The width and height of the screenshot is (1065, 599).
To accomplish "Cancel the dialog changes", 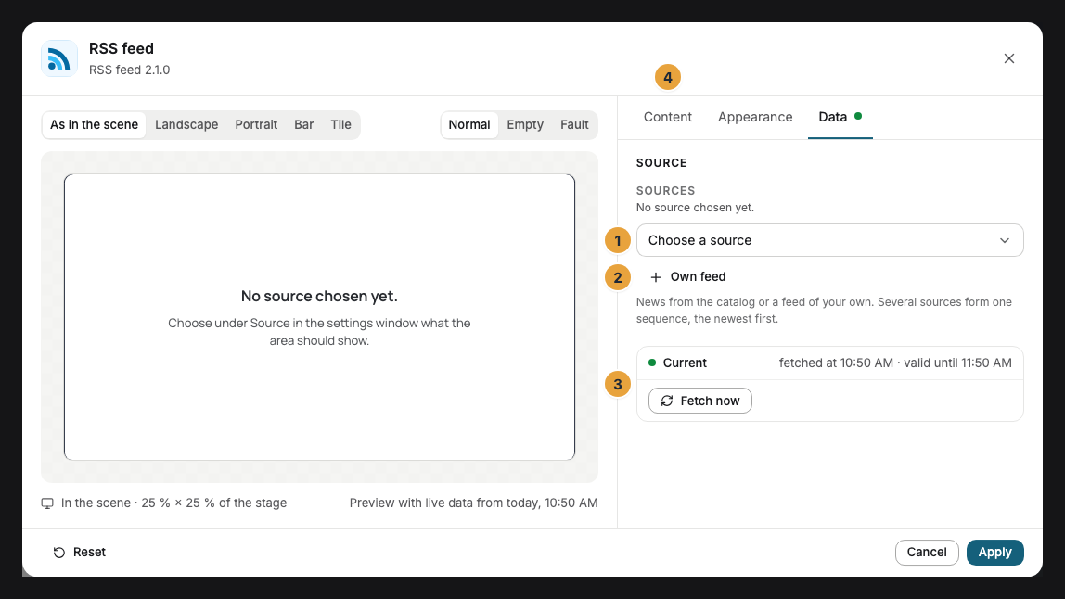I will click(x=927, y=552).
